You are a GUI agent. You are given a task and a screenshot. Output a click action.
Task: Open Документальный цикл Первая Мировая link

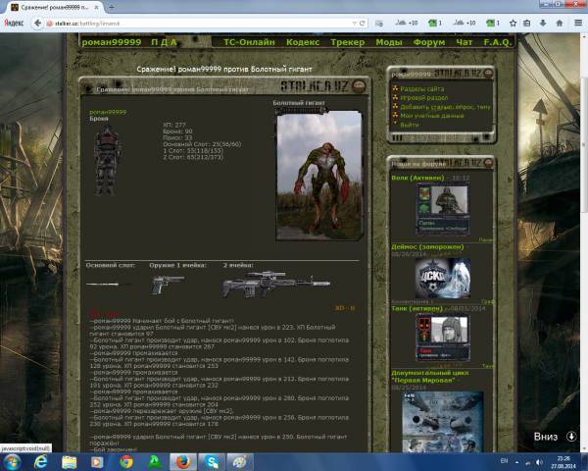tap(430, 377)
